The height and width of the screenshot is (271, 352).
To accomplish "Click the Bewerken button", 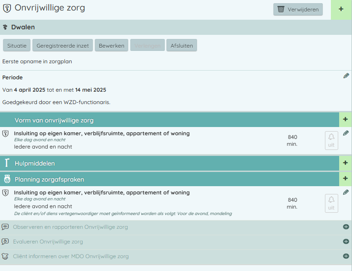I will tap(112, 45).
